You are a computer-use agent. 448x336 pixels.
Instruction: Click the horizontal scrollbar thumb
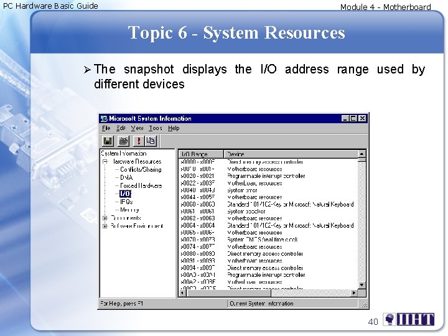[228, 293]
